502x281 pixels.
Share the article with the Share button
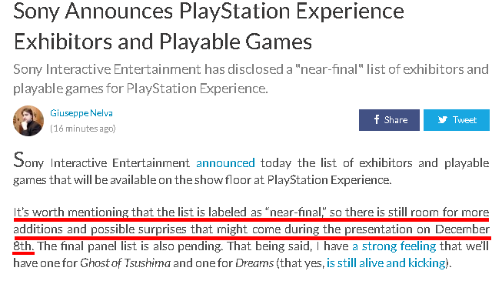pos(389,120)
